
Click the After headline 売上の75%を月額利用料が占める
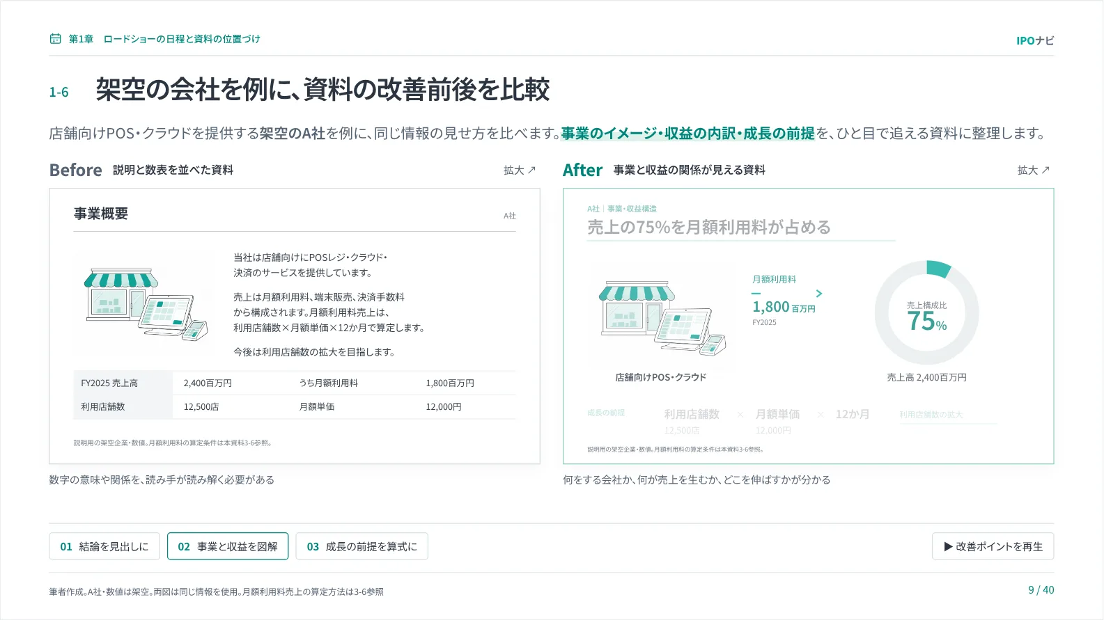pos(709,227)
